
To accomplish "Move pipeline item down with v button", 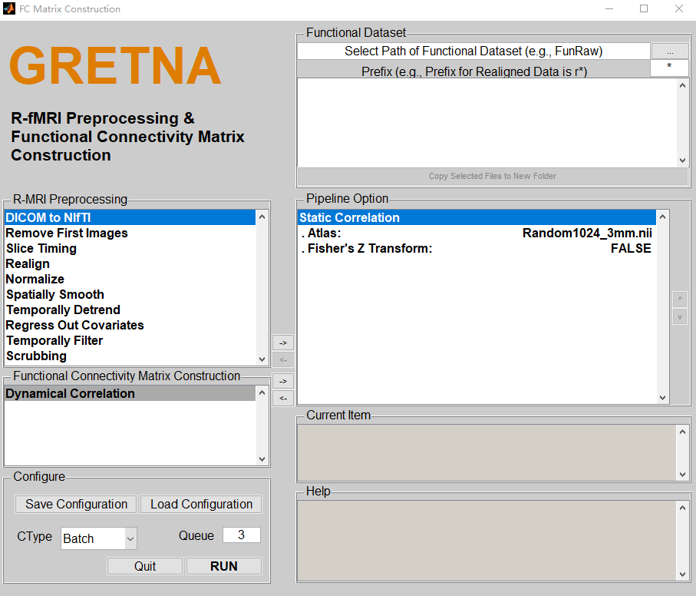I will [680, 317].
